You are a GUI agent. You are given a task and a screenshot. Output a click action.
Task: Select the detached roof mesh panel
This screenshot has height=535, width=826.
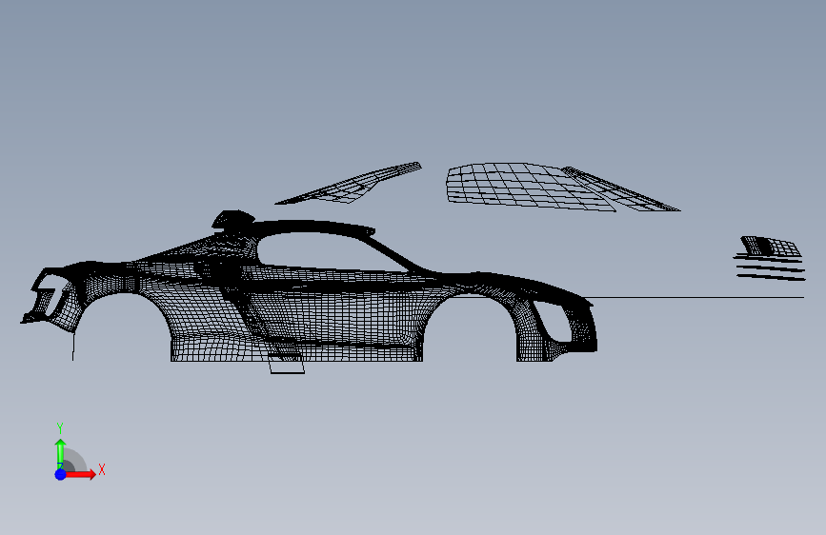(x=531, y=187)
